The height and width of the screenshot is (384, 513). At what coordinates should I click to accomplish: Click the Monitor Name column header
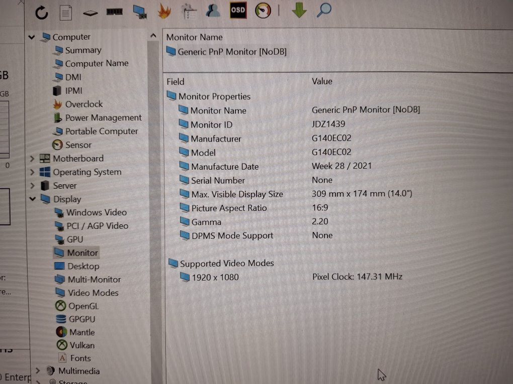194,37
